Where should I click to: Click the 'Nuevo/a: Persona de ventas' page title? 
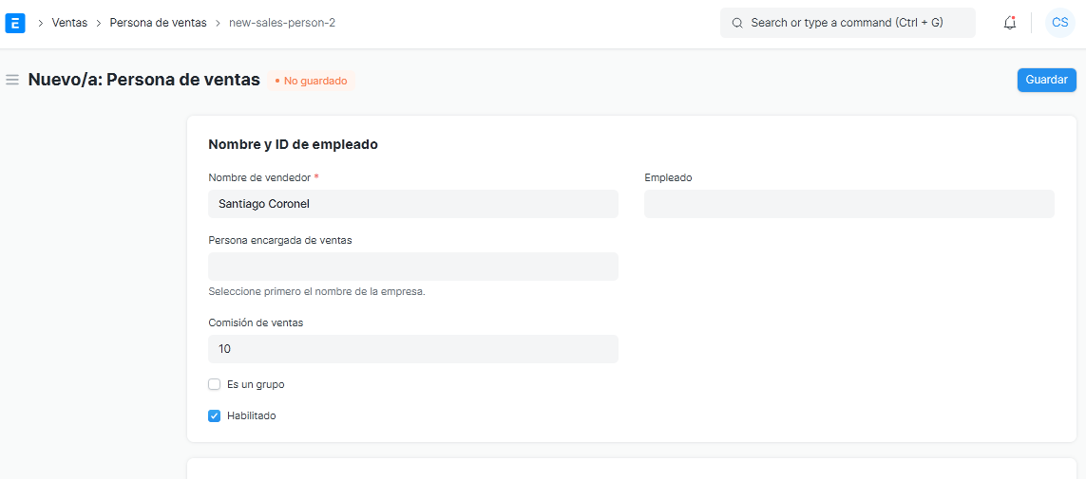click(x=144, y=80)
